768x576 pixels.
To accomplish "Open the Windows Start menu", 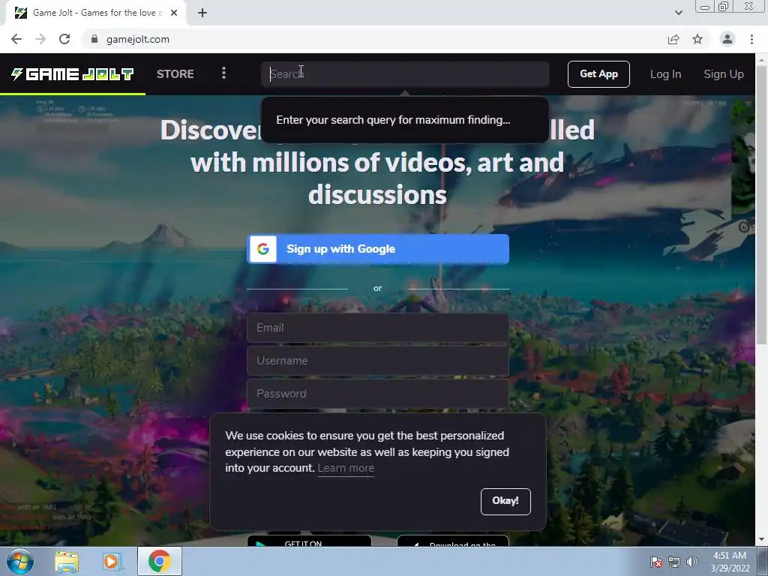I will tap(20, 561).
